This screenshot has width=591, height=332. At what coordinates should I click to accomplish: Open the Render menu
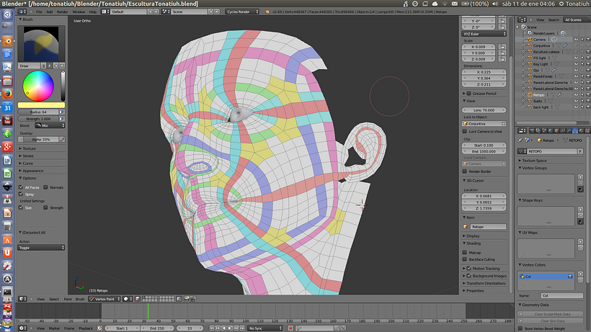[x=62, y=12]
